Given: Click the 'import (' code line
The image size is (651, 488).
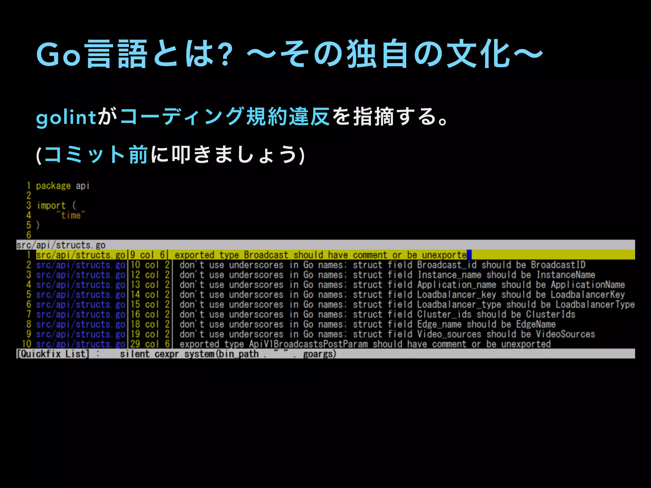Looking at the screenshot, I should [x=56, y=206].
